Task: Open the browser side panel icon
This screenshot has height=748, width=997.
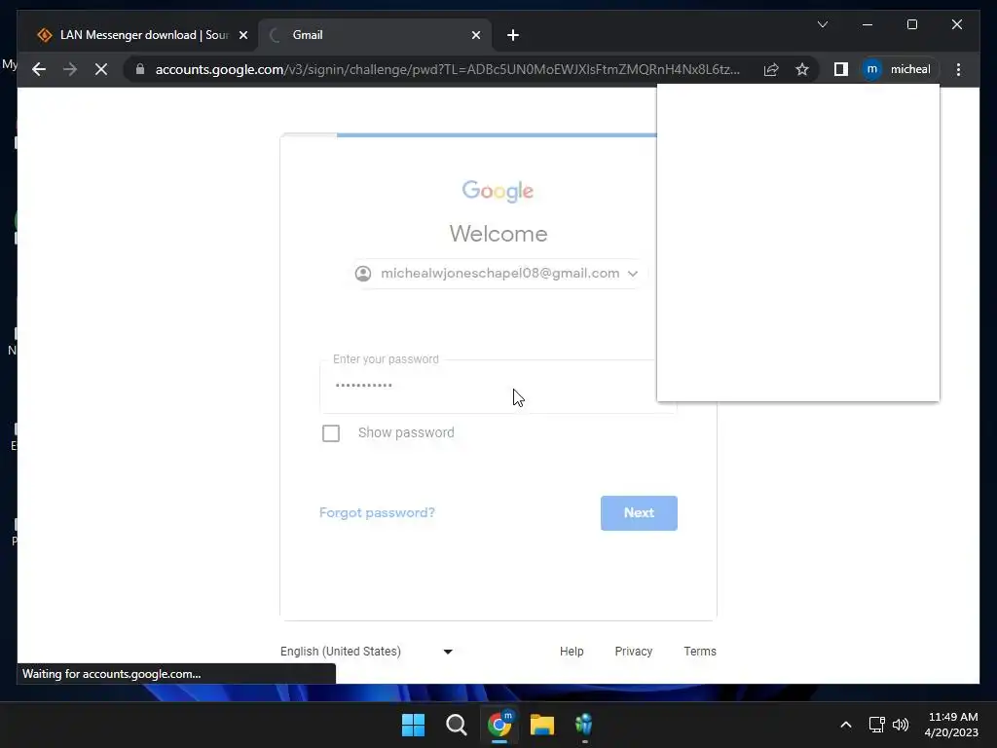Action: coord(840,69)
